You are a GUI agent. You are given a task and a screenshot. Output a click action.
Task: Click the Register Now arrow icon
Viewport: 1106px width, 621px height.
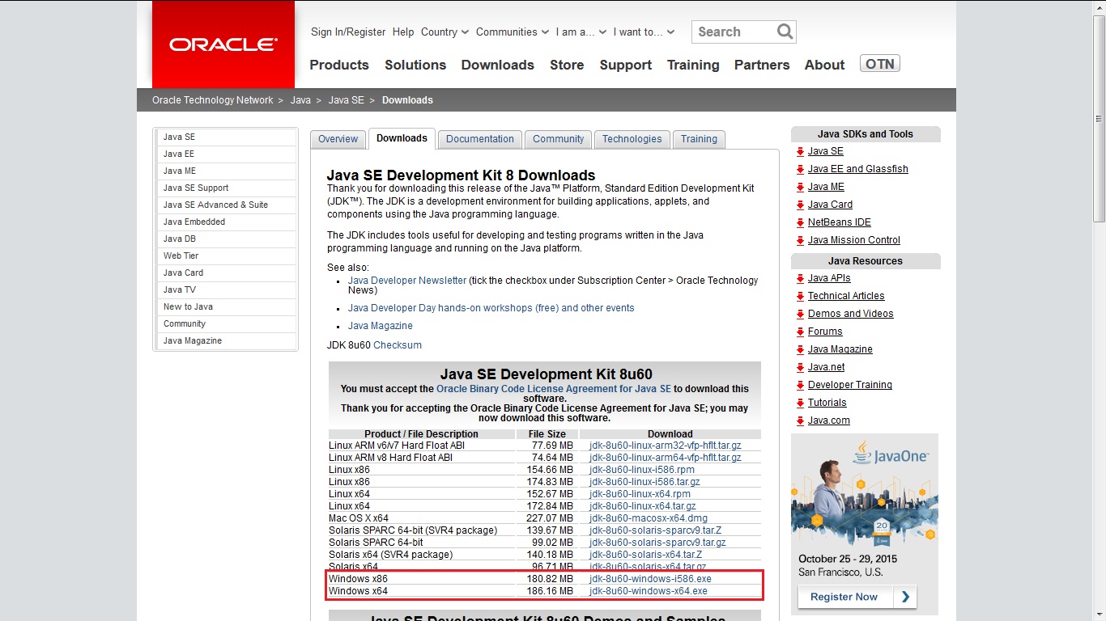pos(905,597)
